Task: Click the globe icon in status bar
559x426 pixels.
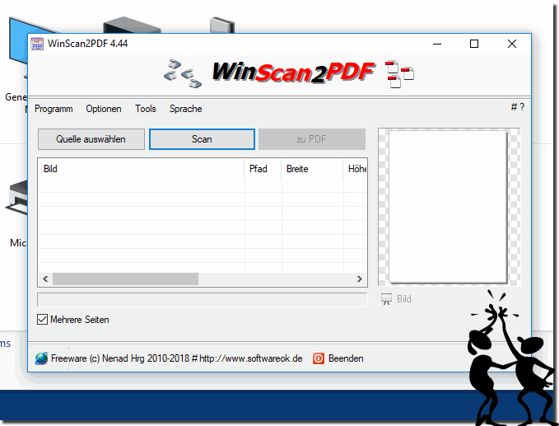Action: (x=41, y=358)
